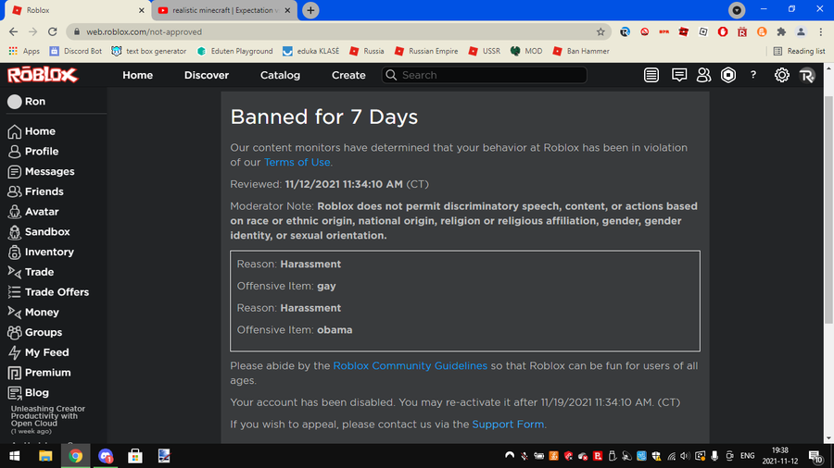The height and width of the screenshot is (468, 834).
Task: Click the Roblox search field
Action: (484, 75)
